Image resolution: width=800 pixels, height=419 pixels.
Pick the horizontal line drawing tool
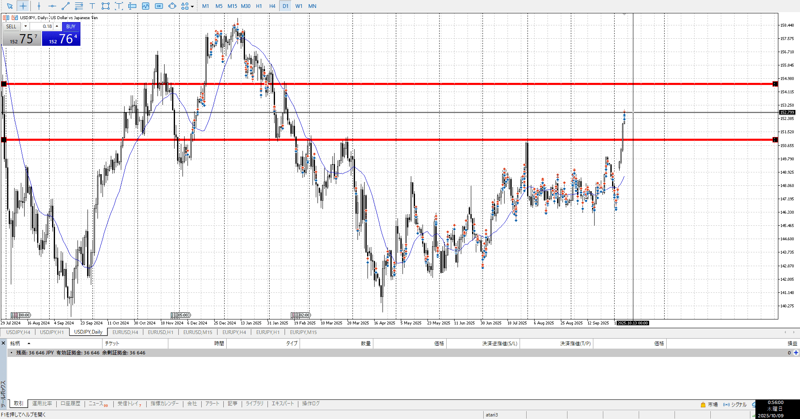point(52,6)
